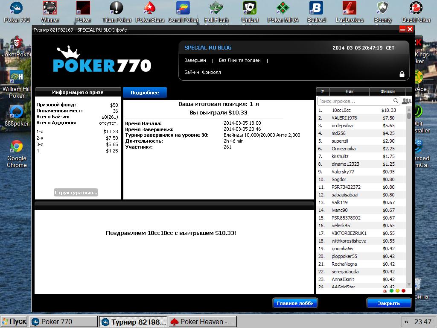The image size is (437, 328).
Task: Select the JokerPoker desktop icon
Action: pyautogui.click(x=16, y=46)
